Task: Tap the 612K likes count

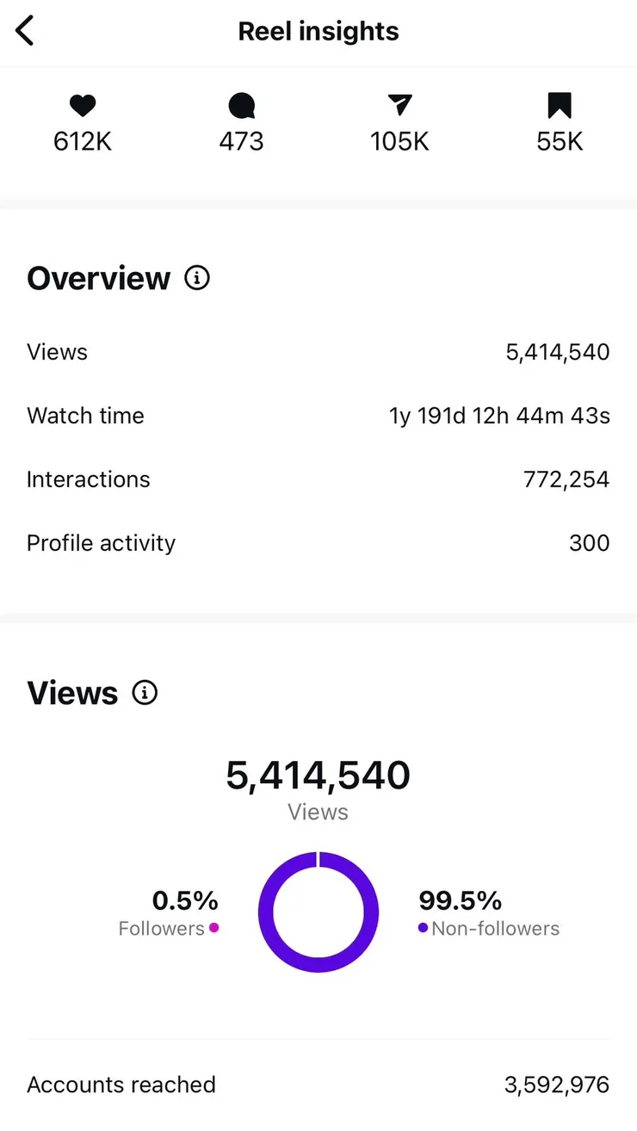Action: coord(83,141)
